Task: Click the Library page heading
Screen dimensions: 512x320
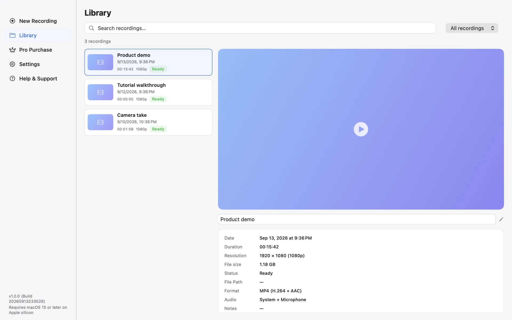Action: pyautogui.click(x=98, y=13)
